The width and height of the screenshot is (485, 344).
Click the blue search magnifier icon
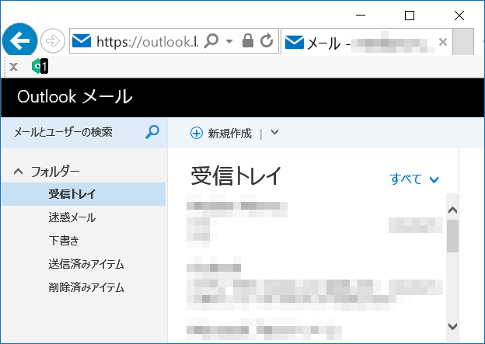pos(152,132)
